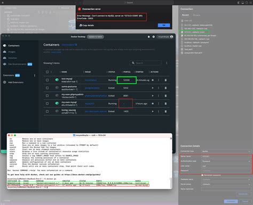The width and height of the screenshot is (253, 205).
Task: Click the Name (optional) input field
Action: click(x=226, y=189)
